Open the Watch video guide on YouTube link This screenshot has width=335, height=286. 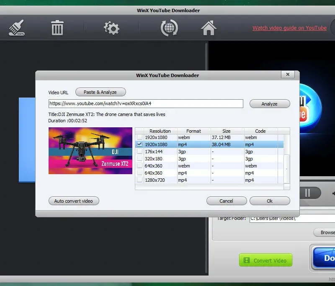pyautogui.click(x=289, y=28)
